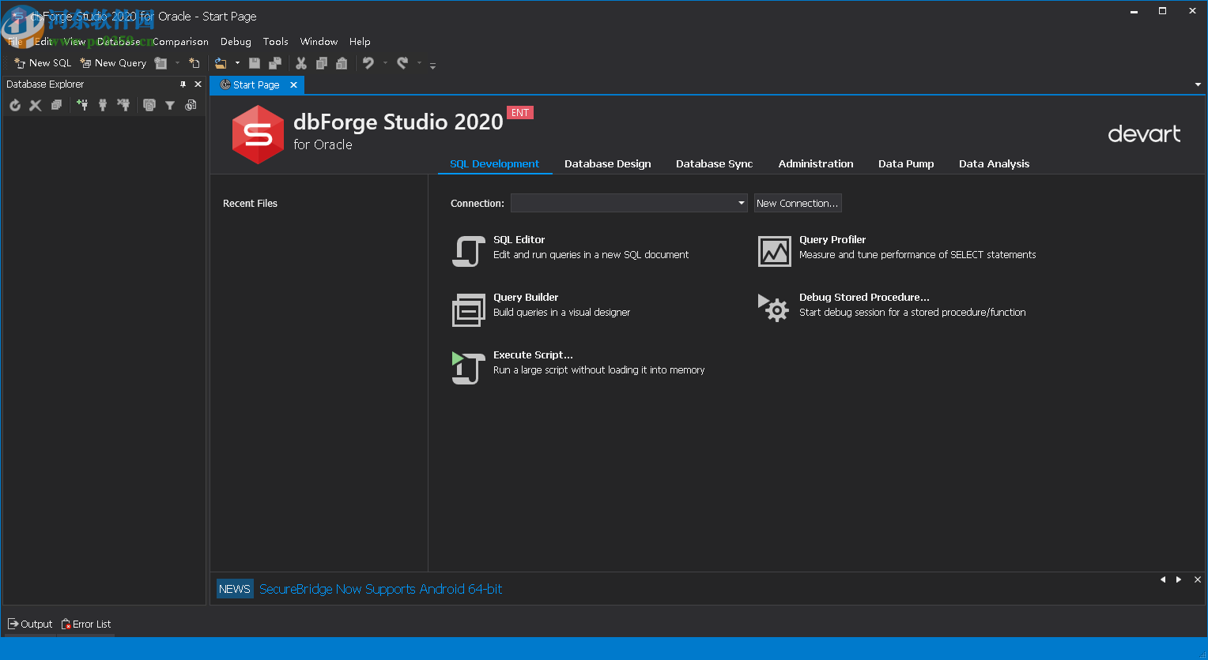This screenshot has height=660, width=1208.
Task: Click the Undo icon on the toolbar
Action: (x=369, y=63)
